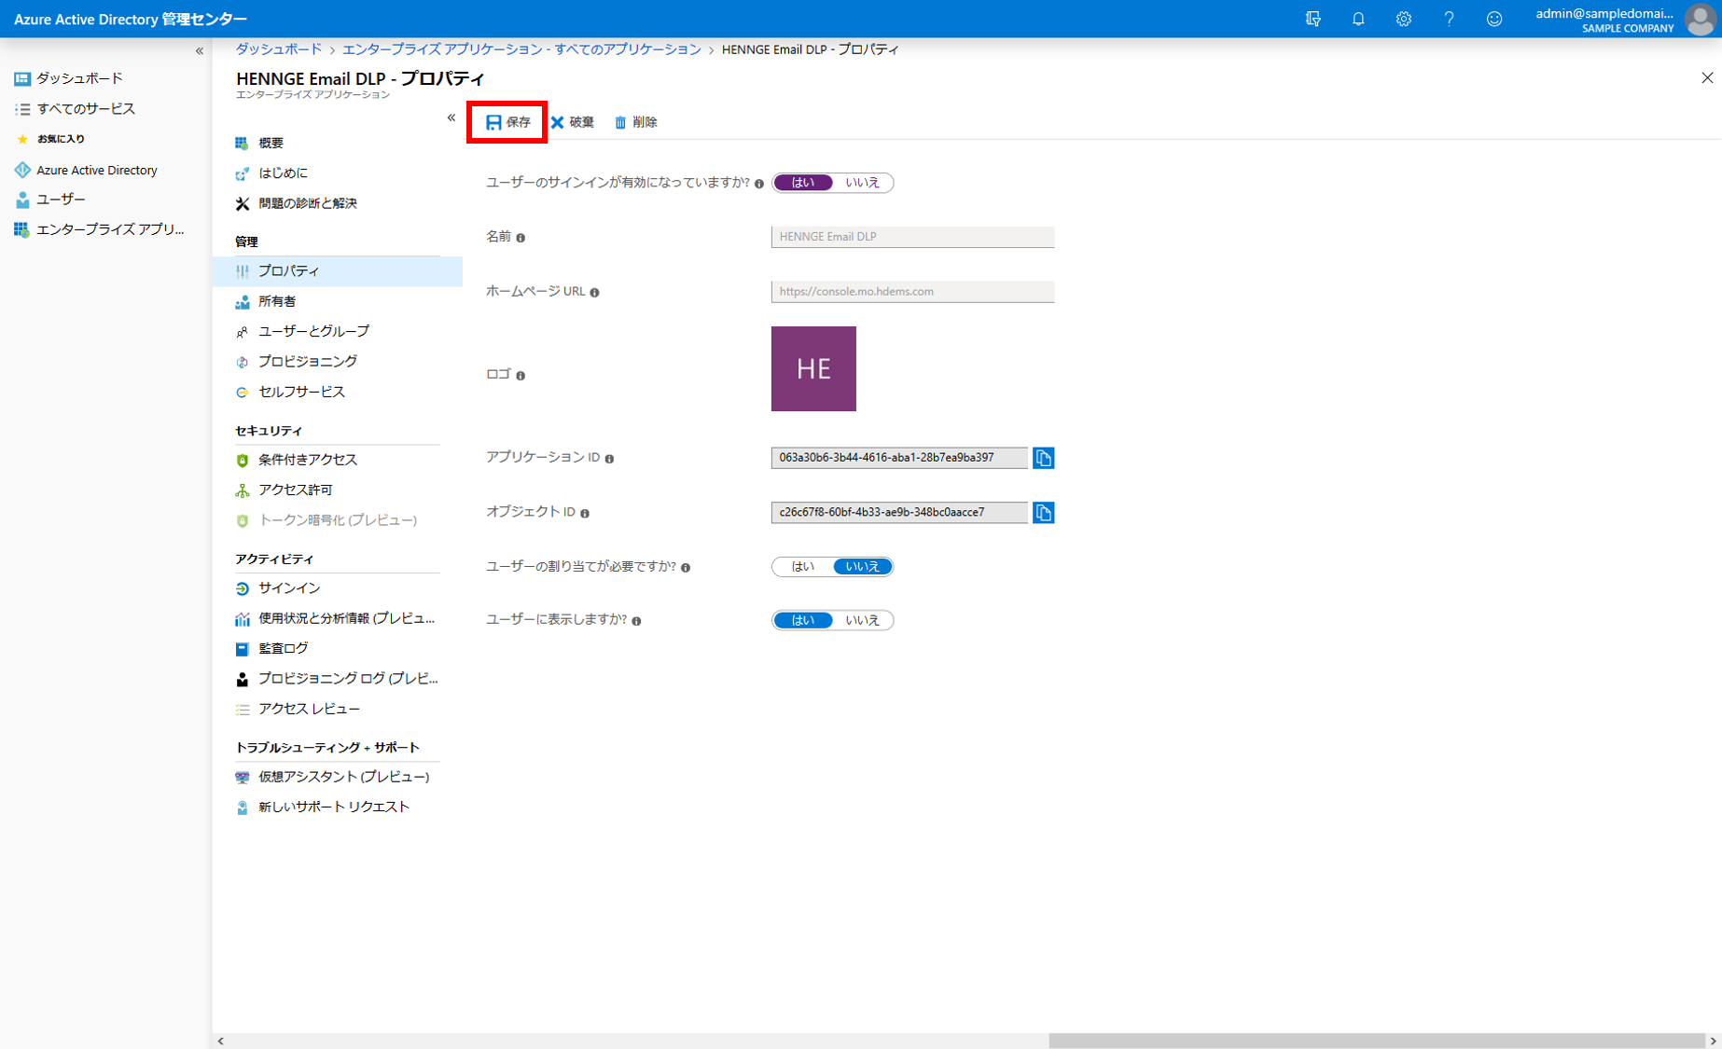Click ダッシュボード breadcrumb link
Image resolution: width=1722 pixels, height=1049 pixels.
tap(278, 49)
